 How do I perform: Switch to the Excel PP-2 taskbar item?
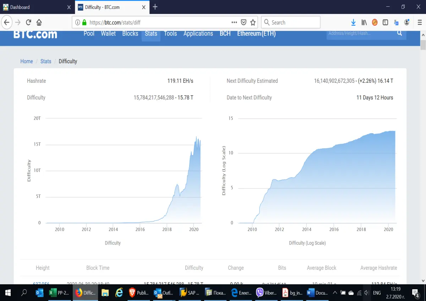pos(60,293)
